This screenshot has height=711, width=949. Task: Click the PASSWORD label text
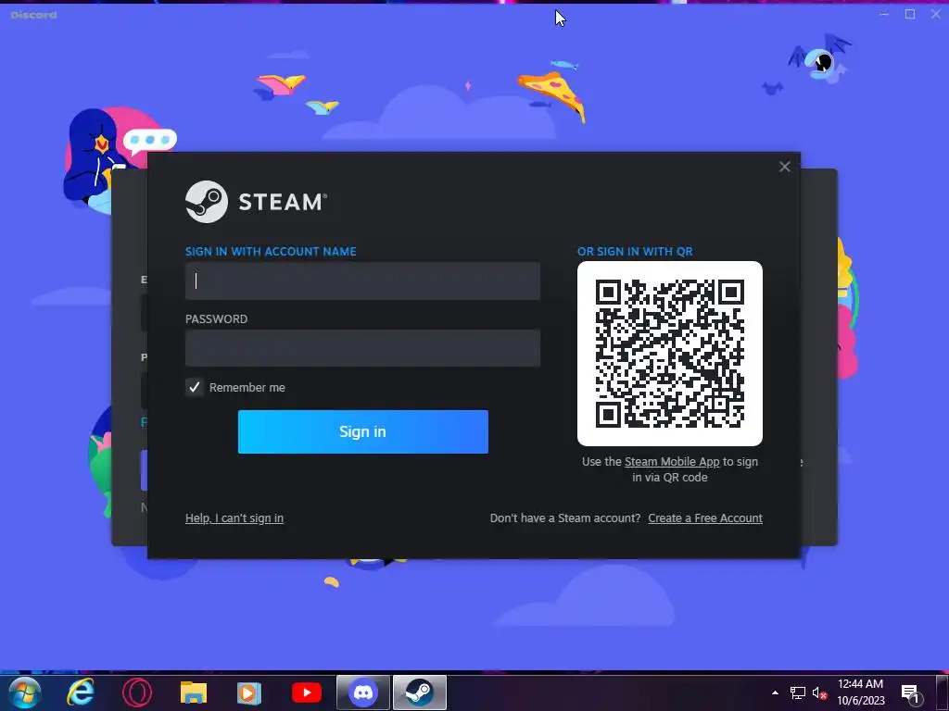click(216, 319)
